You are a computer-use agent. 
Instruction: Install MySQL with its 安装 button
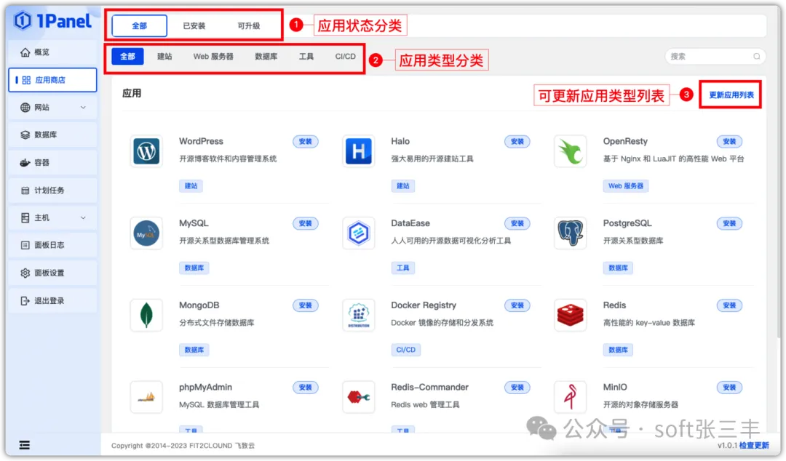click(x=305, y=223)
